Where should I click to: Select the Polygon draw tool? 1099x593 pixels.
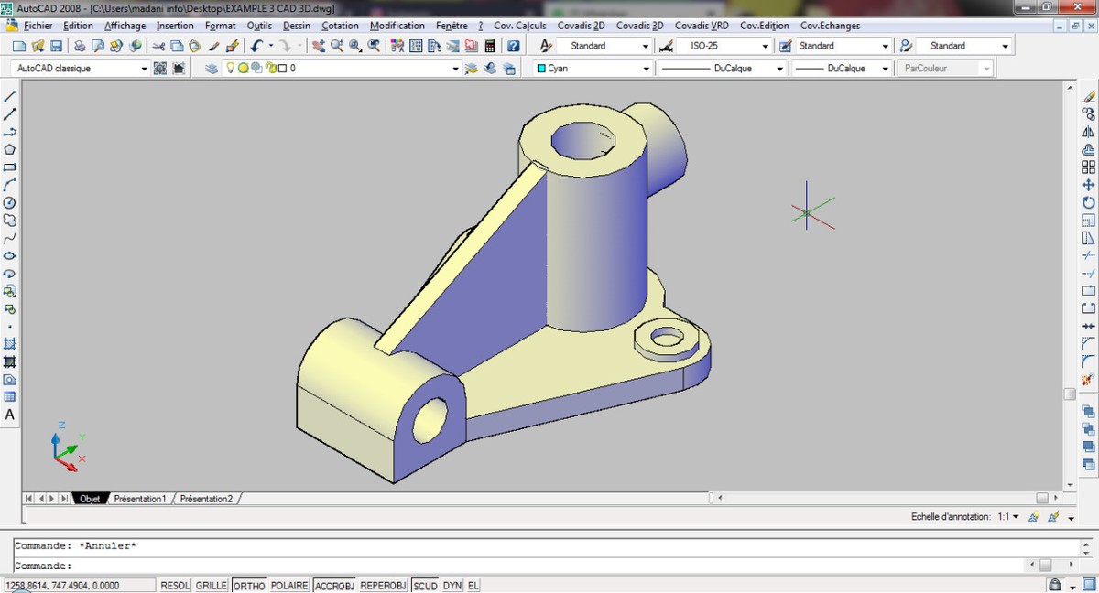point(10,149)
